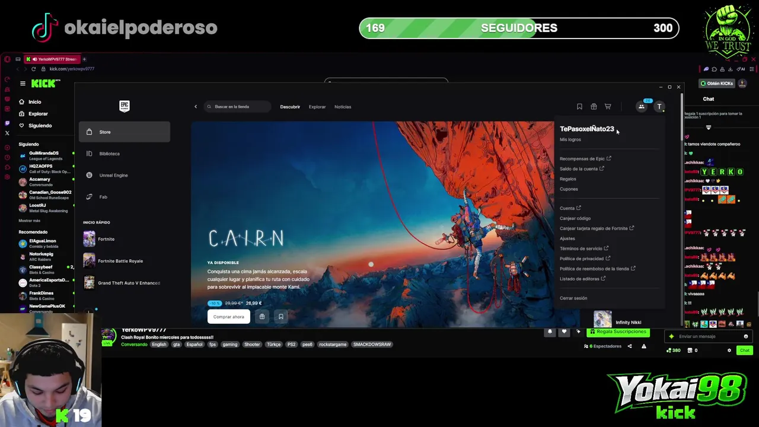Open the Epic Games shopping cart
759x427 pixels.
pyautogui.click(x=608, y=107)
